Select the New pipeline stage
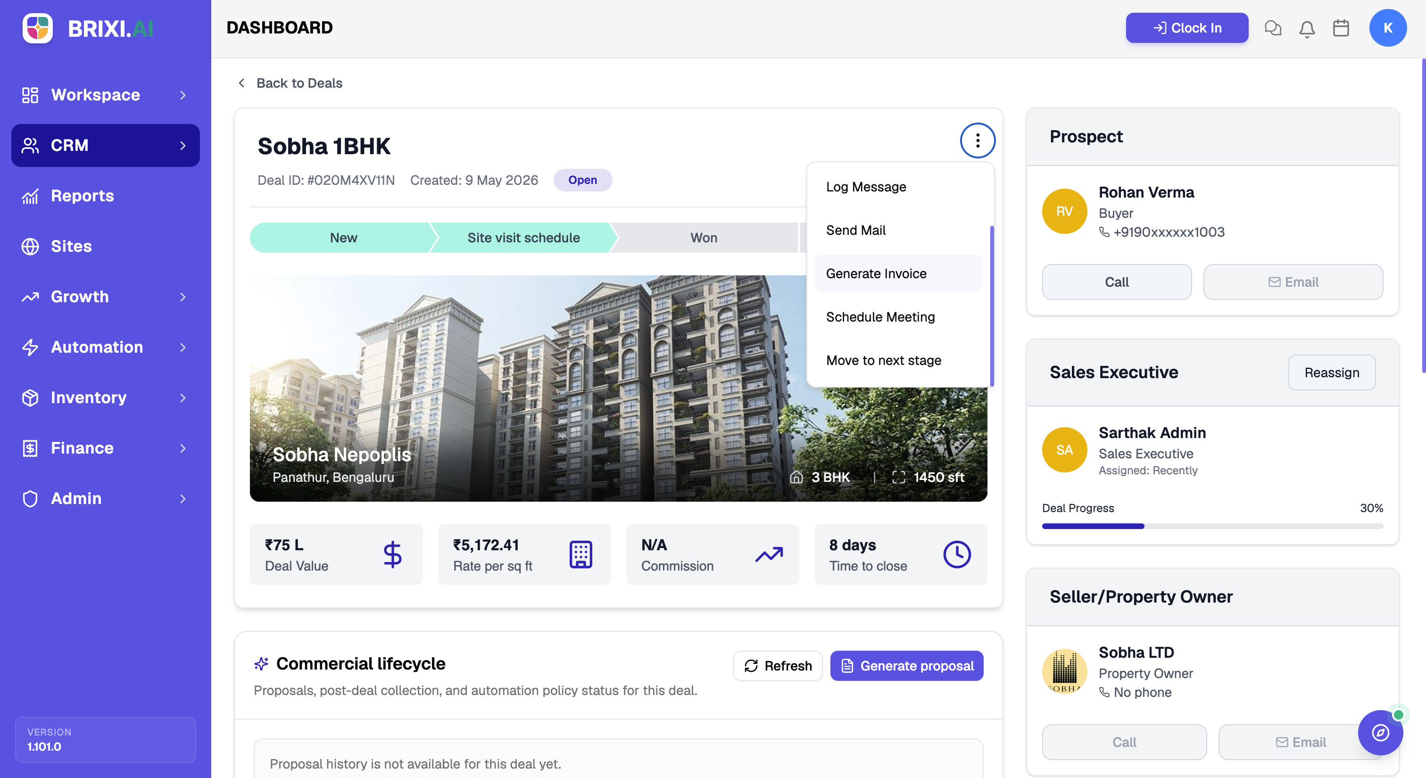1426x778 pixels. 343,238
